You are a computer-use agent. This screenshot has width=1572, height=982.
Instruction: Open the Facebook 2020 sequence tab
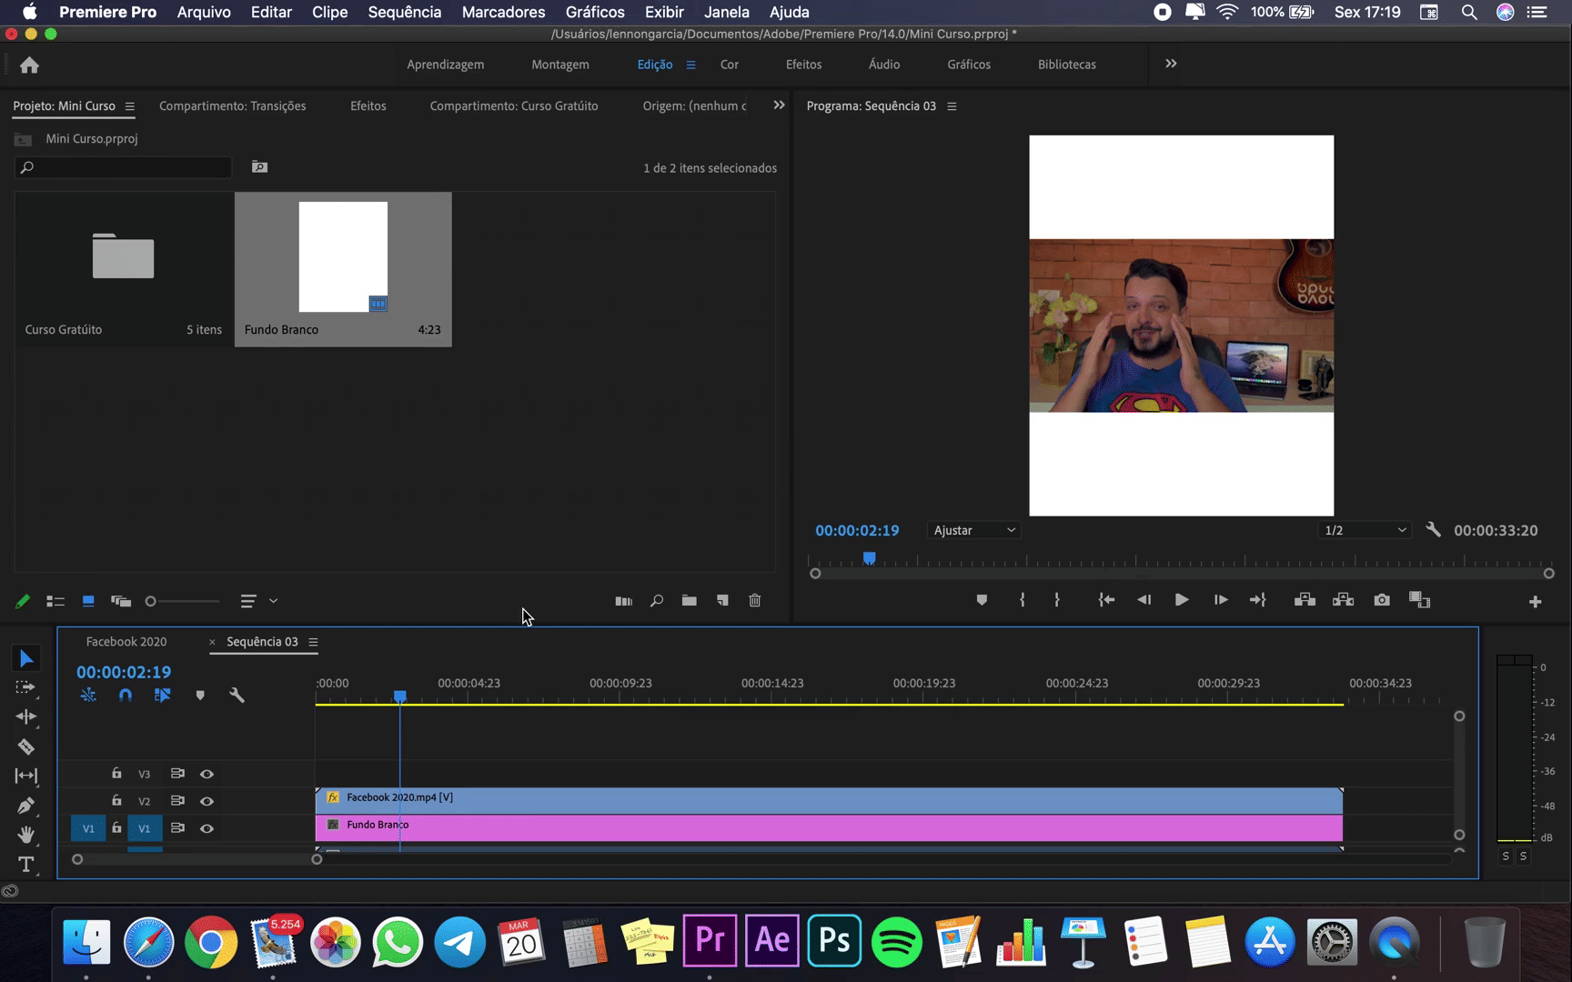point(126,642)
